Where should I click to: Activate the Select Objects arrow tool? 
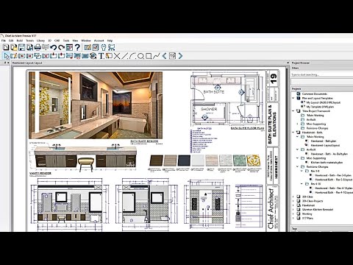click(x=6, y=56)
